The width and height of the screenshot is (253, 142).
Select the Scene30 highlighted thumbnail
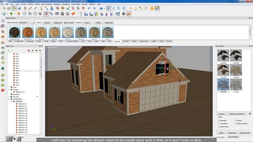click(x=223, y=84)
